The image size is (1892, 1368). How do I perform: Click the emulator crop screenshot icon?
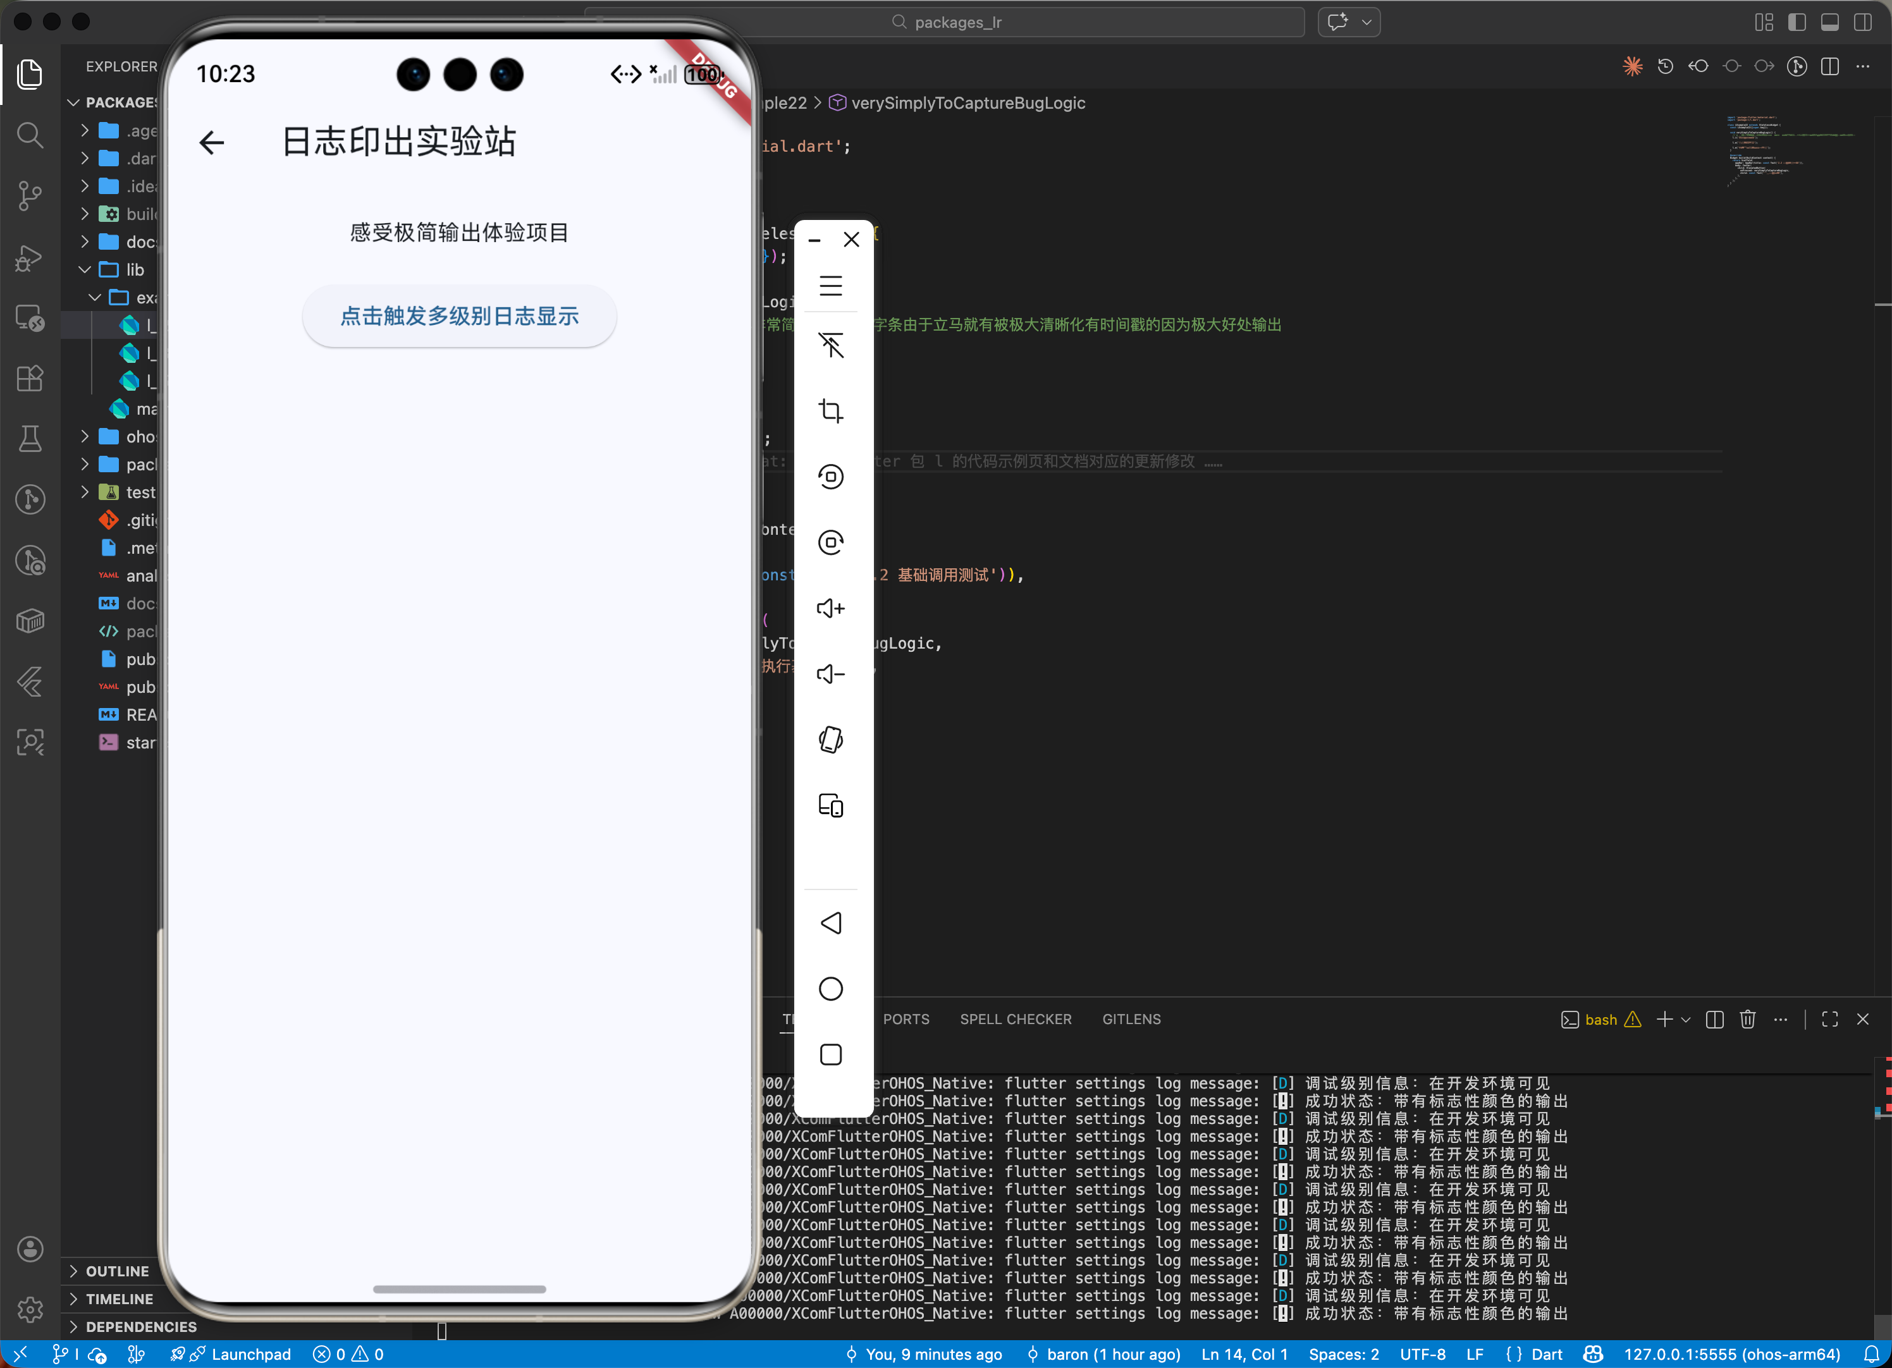[830, 410]
